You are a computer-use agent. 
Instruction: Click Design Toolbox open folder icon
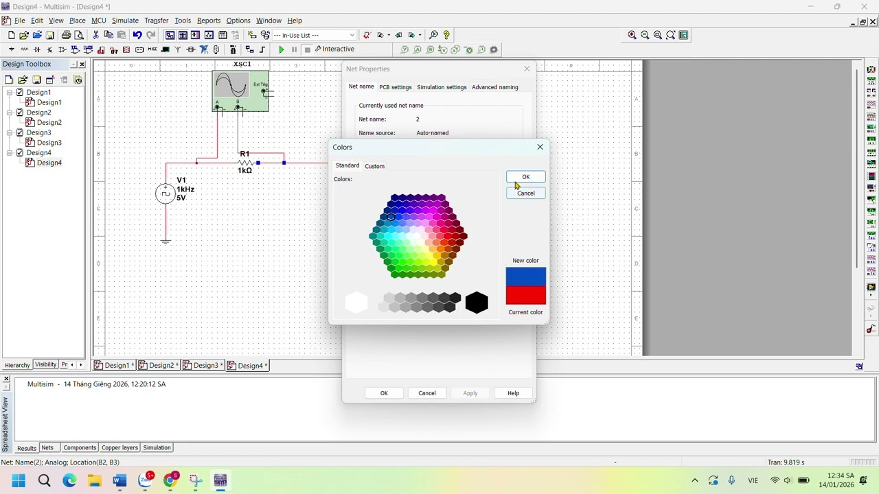point(23,80)
